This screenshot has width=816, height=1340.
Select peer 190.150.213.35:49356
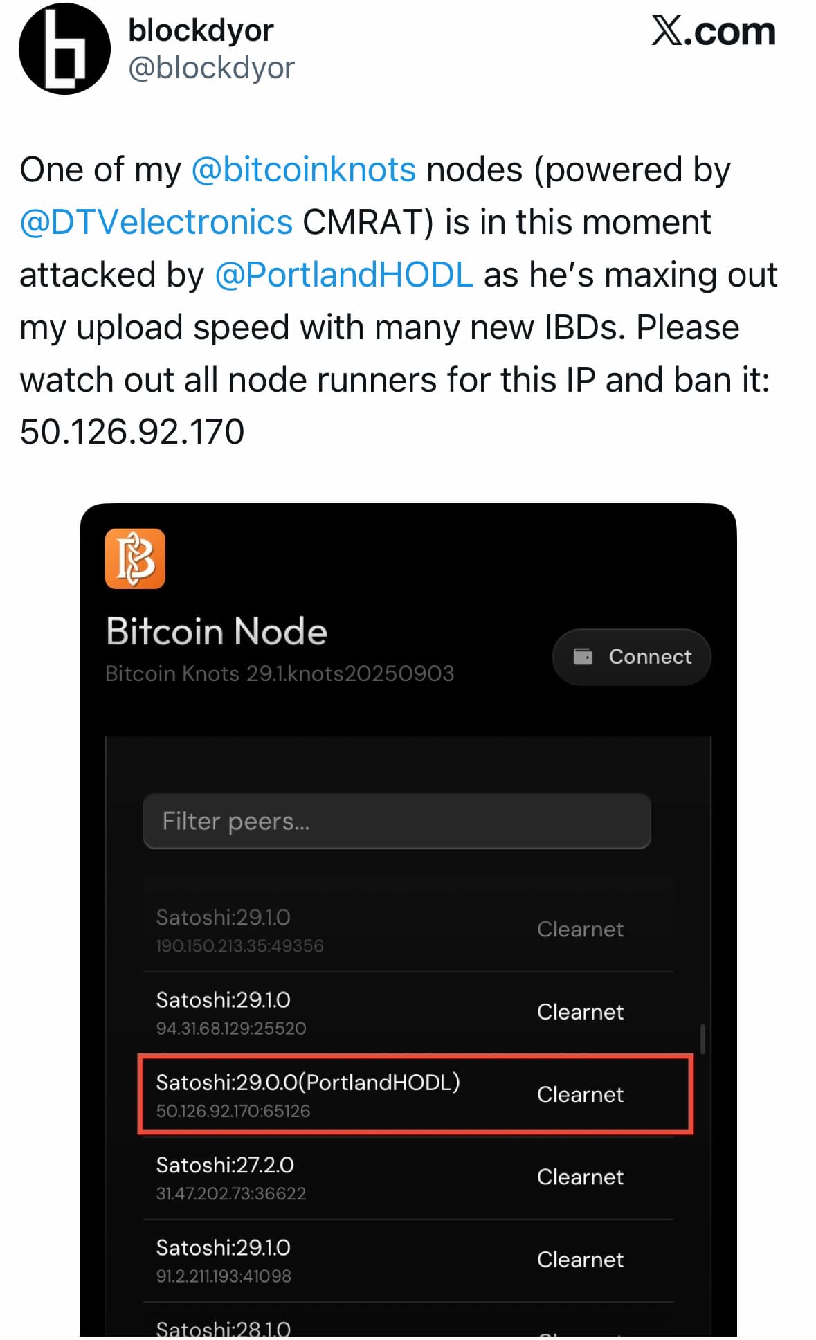pyautogui.click(x=408, y=930)
